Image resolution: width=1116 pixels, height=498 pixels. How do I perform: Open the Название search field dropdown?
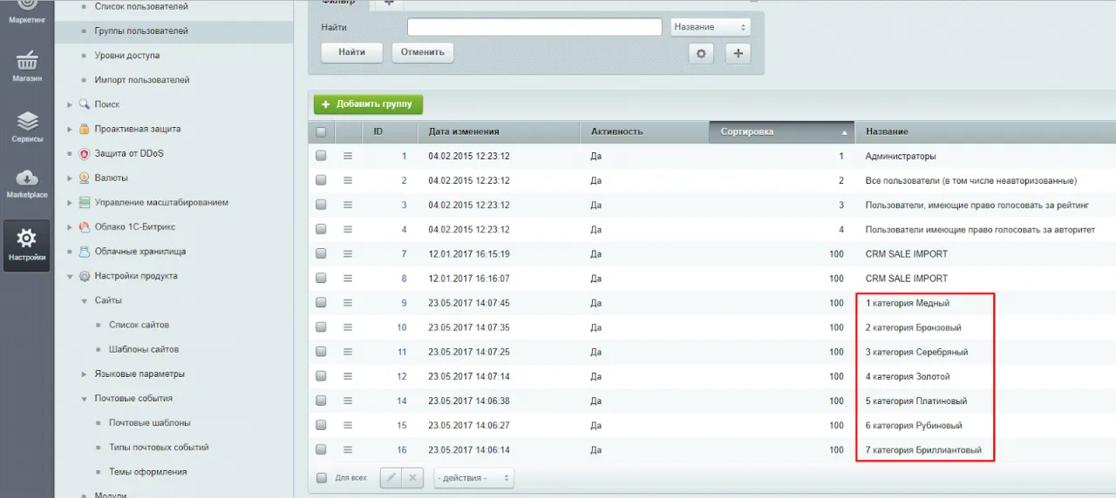711,27
